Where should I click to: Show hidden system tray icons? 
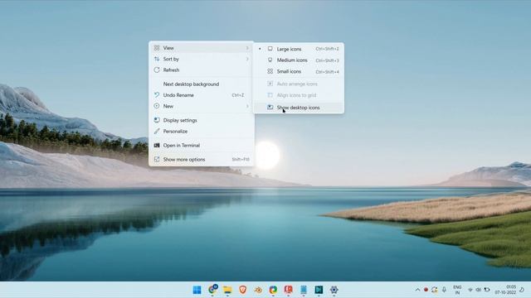(417, 290)
